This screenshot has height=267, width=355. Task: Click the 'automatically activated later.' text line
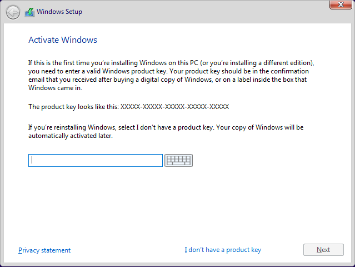pyautogui.click(x=71, y=136)
